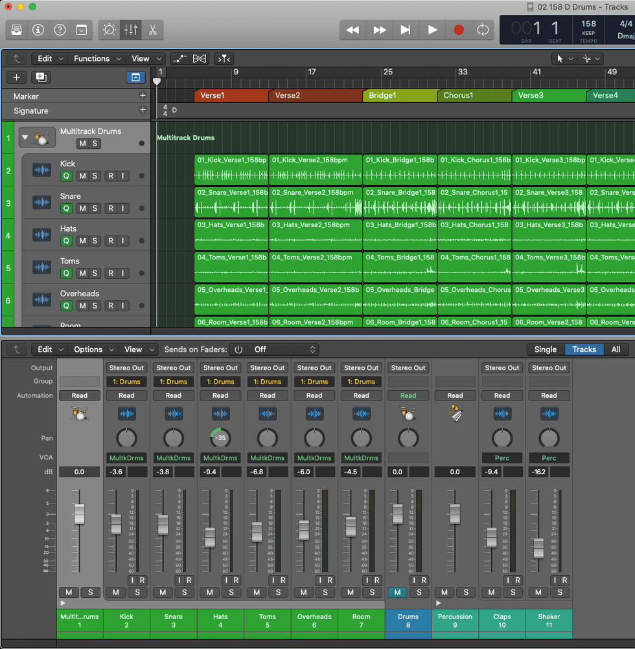Screen dimensions: 635x649
Task: Toggle the Cycle loop button
Action: 483,30
